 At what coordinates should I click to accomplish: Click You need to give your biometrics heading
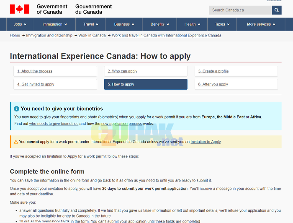click(62, 109)
